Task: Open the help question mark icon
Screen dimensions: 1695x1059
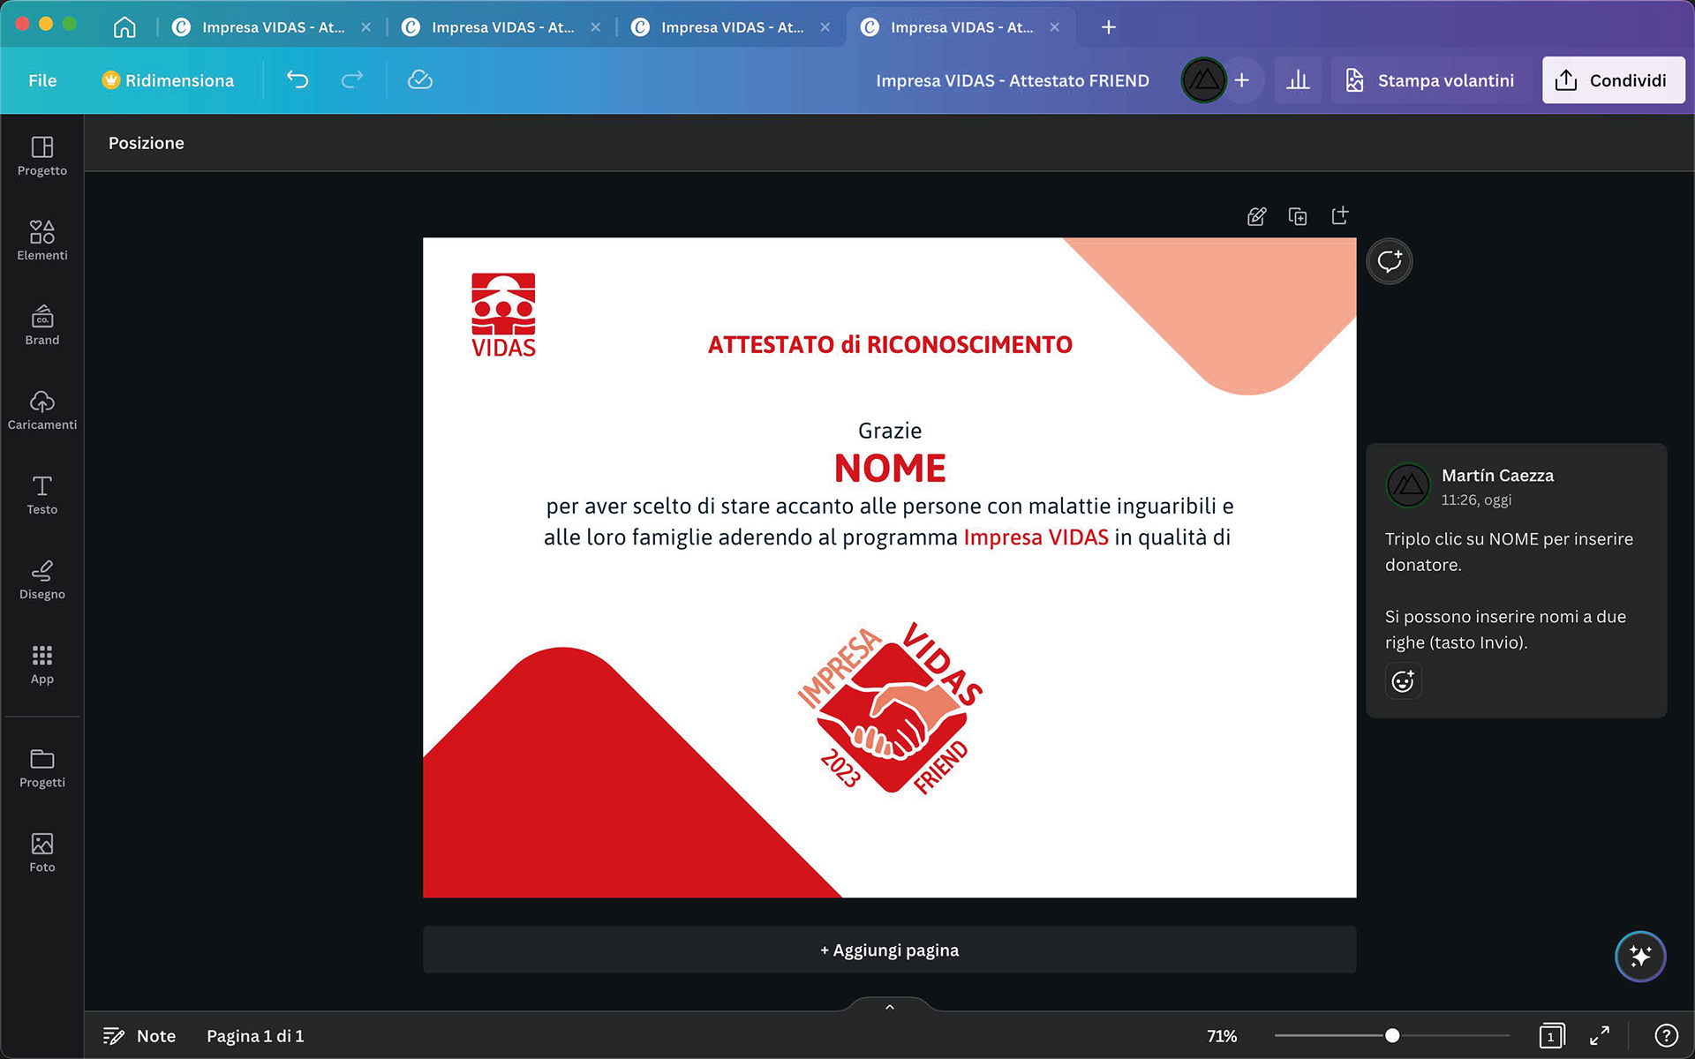Action: 1666,1035
